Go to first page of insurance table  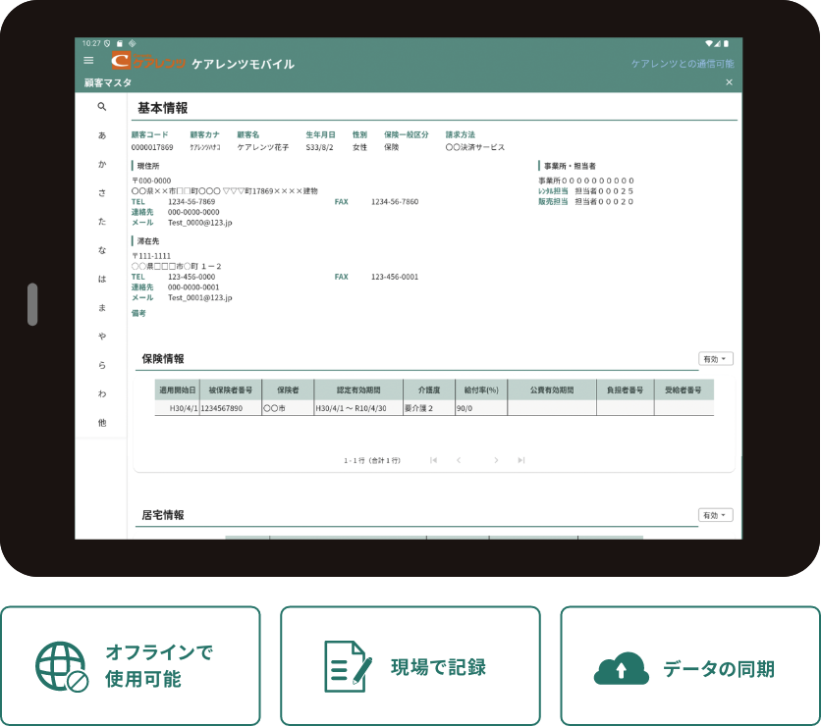pos(433,460)
